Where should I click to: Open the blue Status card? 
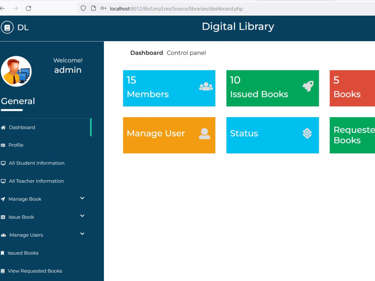point(272,135)
